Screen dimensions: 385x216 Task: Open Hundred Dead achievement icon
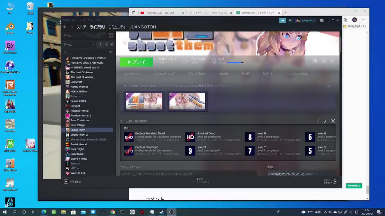click(190, 137)
